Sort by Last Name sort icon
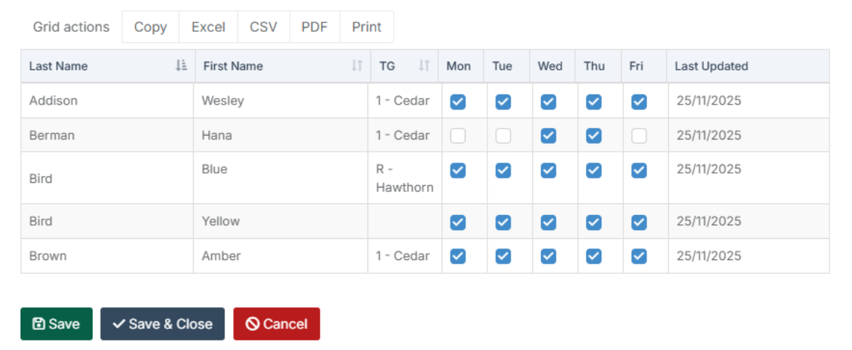 [181, 65]
